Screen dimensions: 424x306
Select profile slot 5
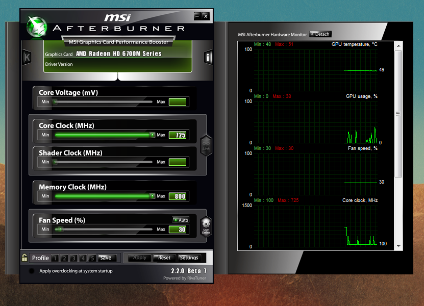tap(92, 258)
